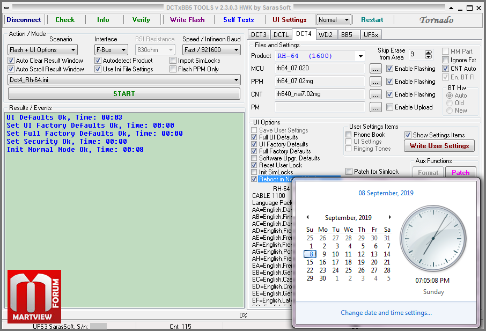
Task: Open the Scenario dropdown showing Flash + UI Options
Action: tap(43, 50)
